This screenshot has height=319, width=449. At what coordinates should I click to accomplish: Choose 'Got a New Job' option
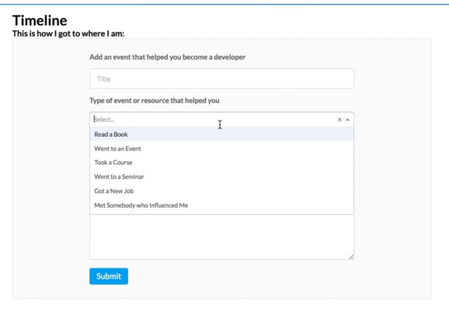(x=222, y=191)
